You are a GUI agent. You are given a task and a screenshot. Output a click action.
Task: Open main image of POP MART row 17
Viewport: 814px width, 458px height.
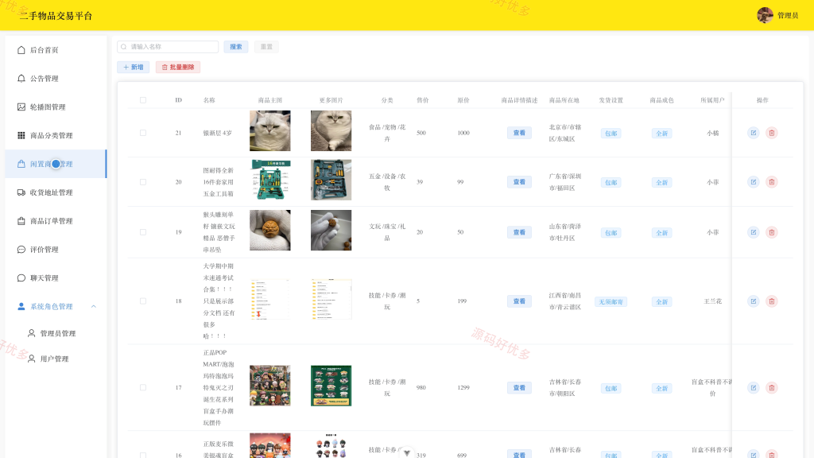click(270, 386)
